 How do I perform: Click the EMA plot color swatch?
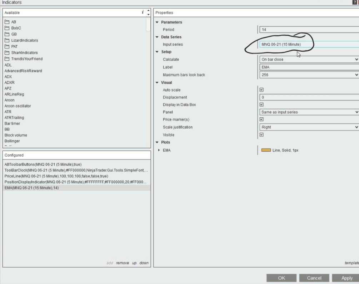click(266, 150)
